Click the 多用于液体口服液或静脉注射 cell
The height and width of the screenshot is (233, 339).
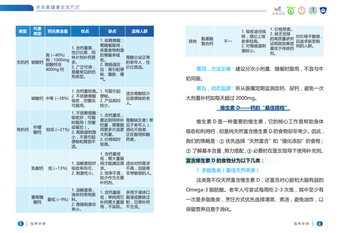[139, 200]
